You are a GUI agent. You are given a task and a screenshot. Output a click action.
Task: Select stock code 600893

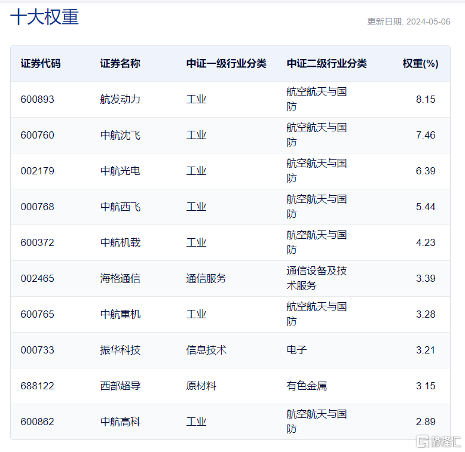[x=38, y=99]
